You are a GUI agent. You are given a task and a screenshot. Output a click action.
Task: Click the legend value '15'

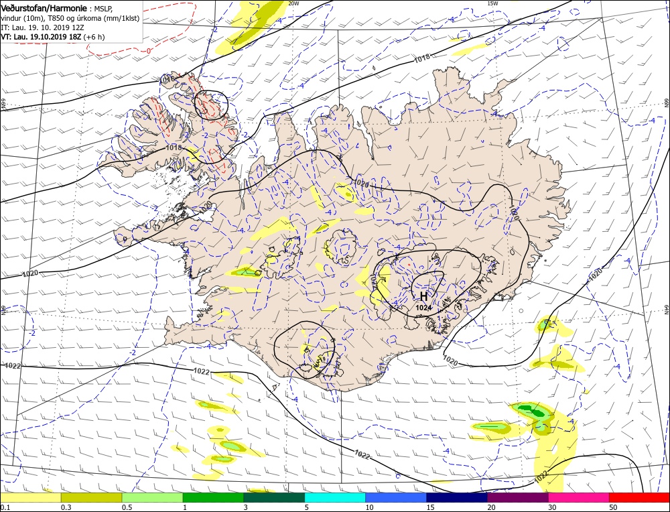click(431, 507)
